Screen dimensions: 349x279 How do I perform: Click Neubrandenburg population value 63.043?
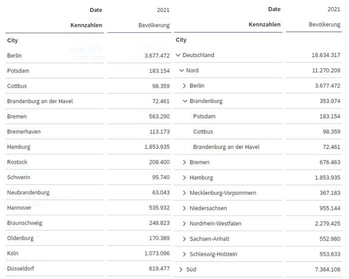(161, 193)
